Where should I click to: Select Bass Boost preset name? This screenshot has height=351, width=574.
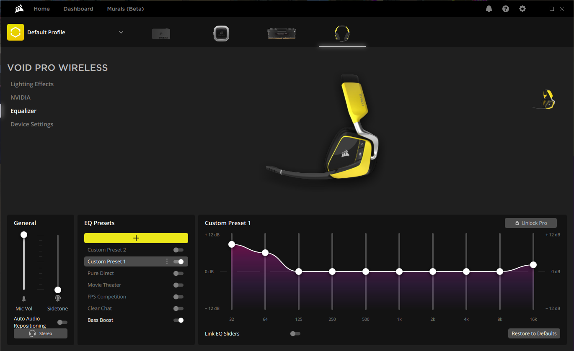click(101, 320)
